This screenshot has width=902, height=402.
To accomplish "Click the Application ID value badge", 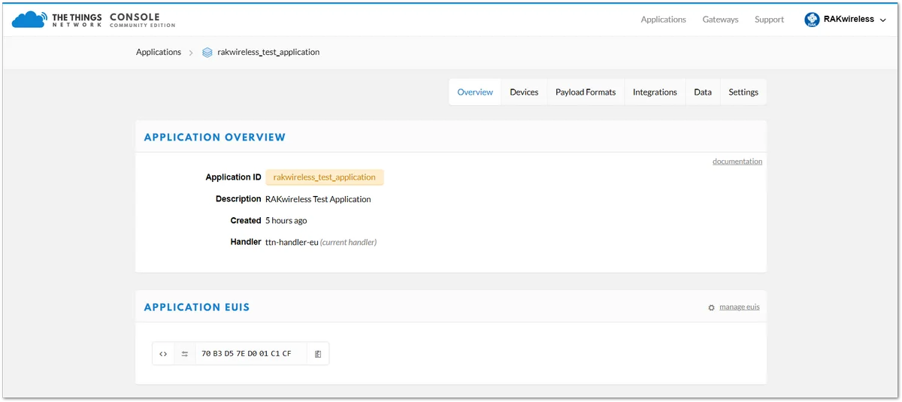I will pyautogui.click(x=325, y=177).
